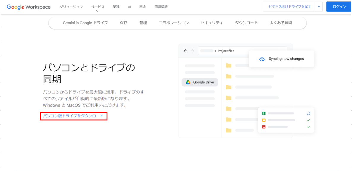Click the first folder icon in list
The image size is (352, 171).
(229, 65)
